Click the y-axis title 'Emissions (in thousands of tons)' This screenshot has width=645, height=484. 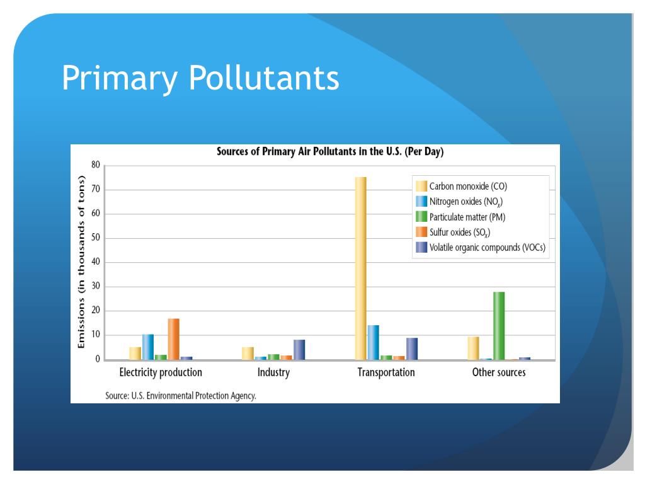pyautogui.click(x=81, y=262)
